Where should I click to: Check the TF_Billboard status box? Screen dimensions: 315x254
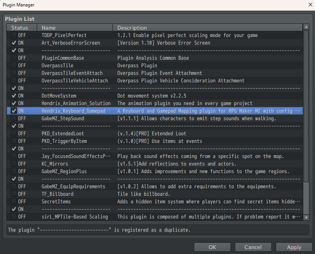(14, 194)
